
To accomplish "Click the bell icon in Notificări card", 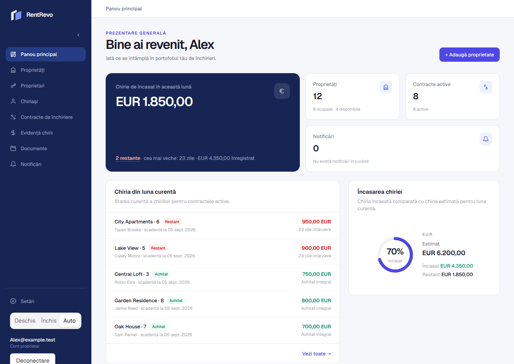I will [x=486, y=139].
